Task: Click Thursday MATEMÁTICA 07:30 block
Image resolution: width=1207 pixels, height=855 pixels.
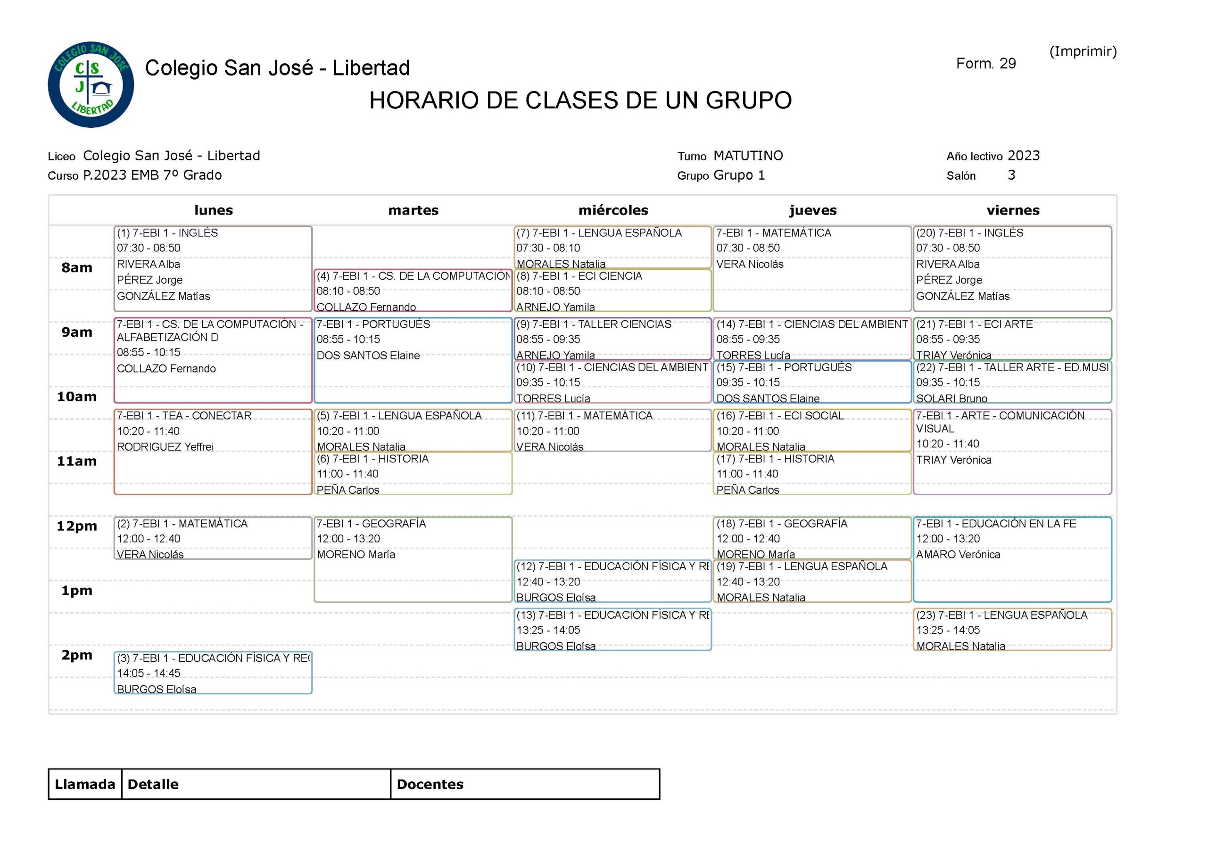Action: click(812, 268)
